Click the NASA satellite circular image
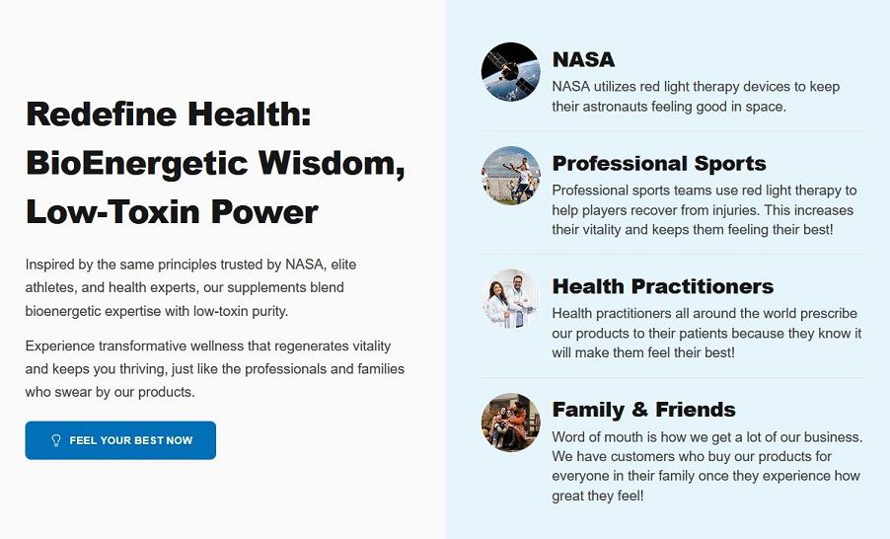 (510, 71)
